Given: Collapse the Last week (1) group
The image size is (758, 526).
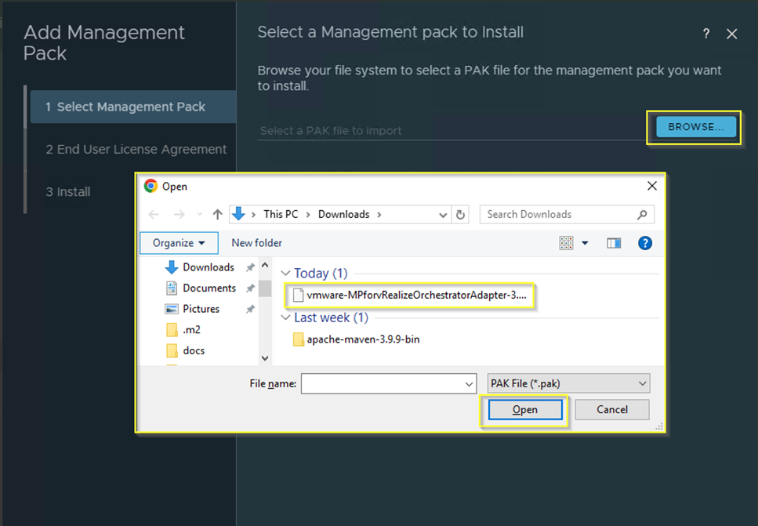Looking at the screenshot, I should [285, 317].
